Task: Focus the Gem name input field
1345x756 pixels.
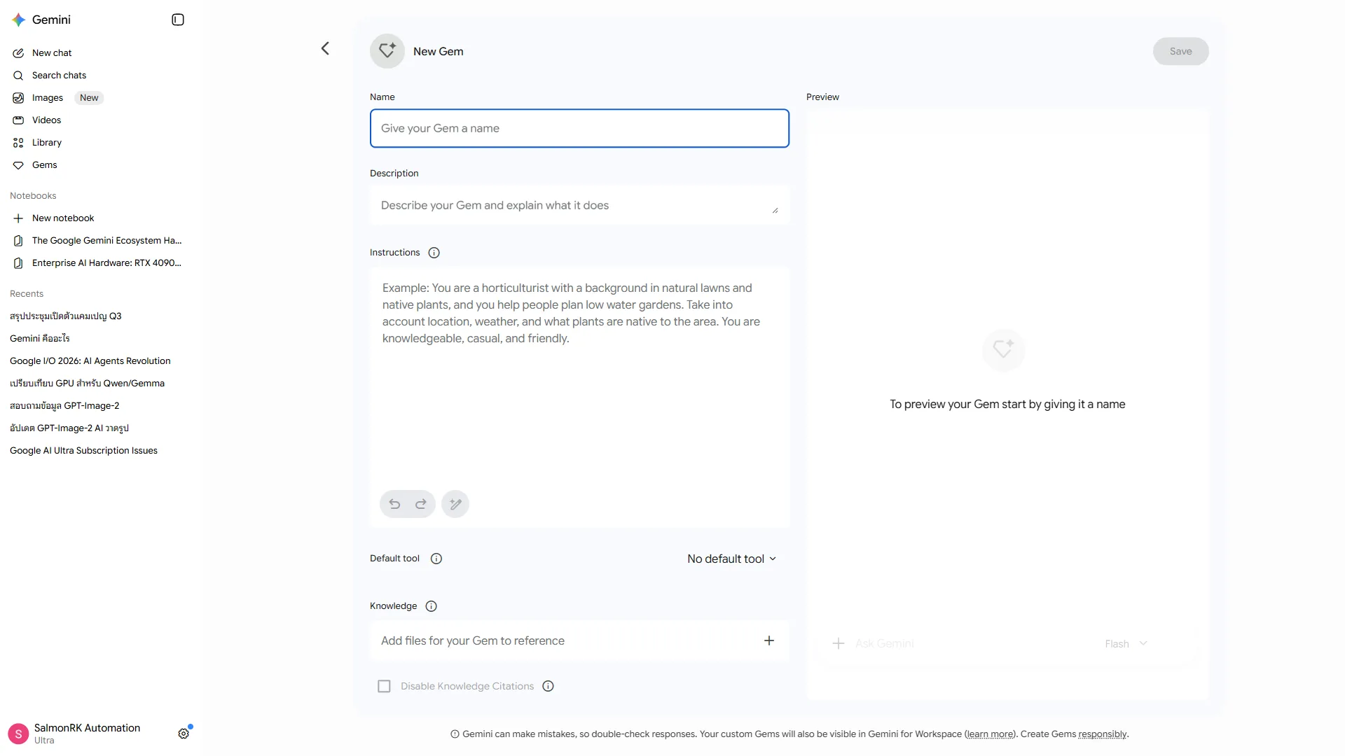Action: click(579, 128)
